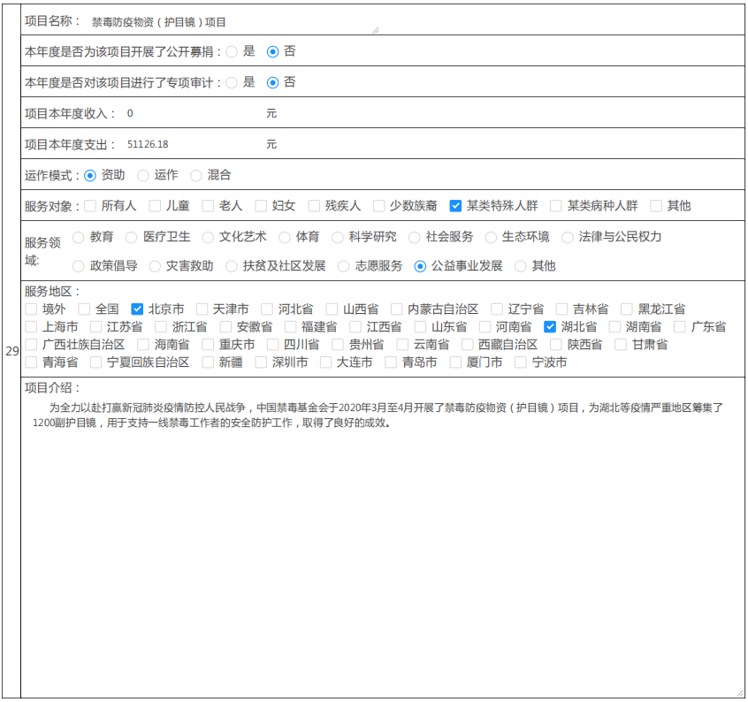Select 是 for public fundraising question
748x702 pixels.
click(232, 51)
